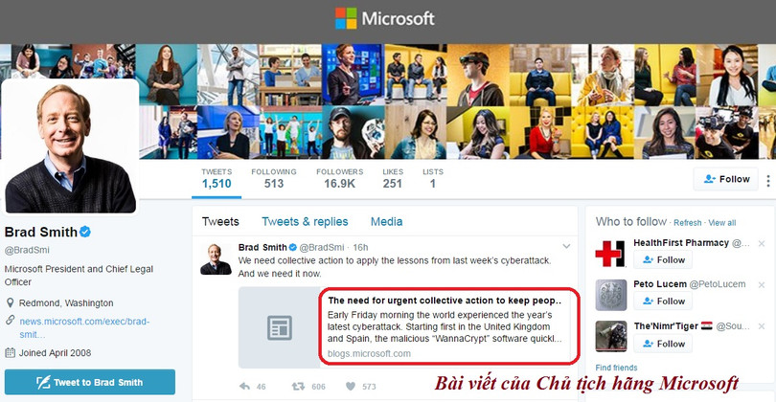Click the Find friends link
The width and height of the screenshot is (776, 402).
[x=616, y=368]
